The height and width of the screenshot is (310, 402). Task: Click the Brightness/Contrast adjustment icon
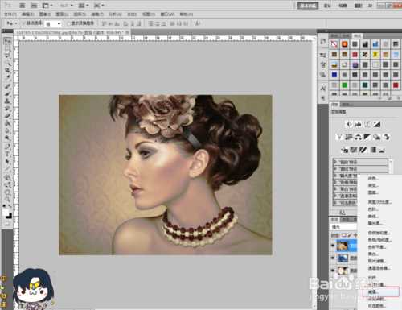coord(349,124)
